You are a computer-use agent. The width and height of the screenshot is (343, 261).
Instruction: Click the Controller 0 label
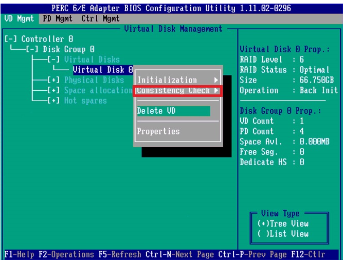click(x=47, y=39)
